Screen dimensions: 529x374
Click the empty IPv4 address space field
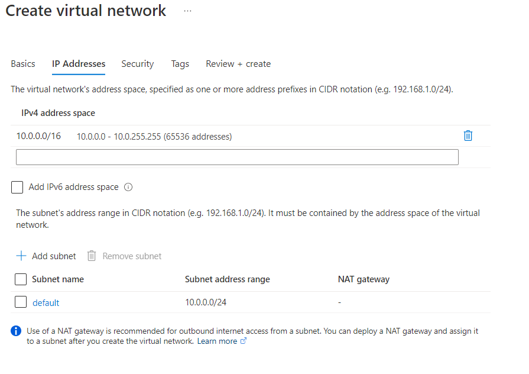coord(237,157)
